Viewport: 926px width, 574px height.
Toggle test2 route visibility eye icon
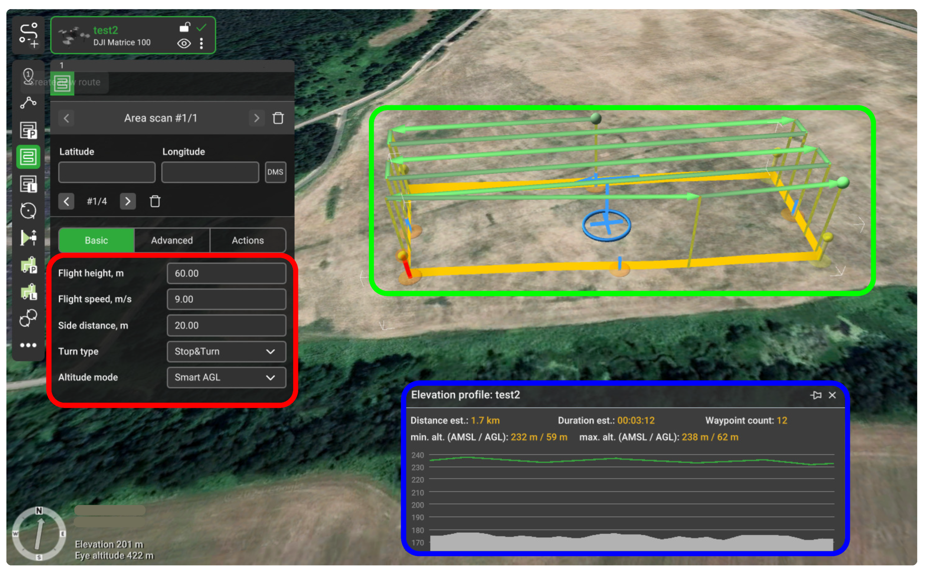click(x=184, y=44)
